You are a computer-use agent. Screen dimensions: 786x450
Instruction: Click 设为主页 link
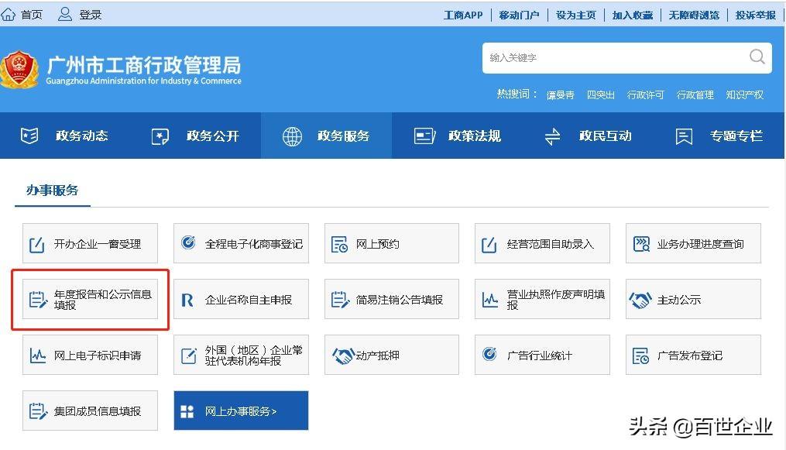click(575, 15)
